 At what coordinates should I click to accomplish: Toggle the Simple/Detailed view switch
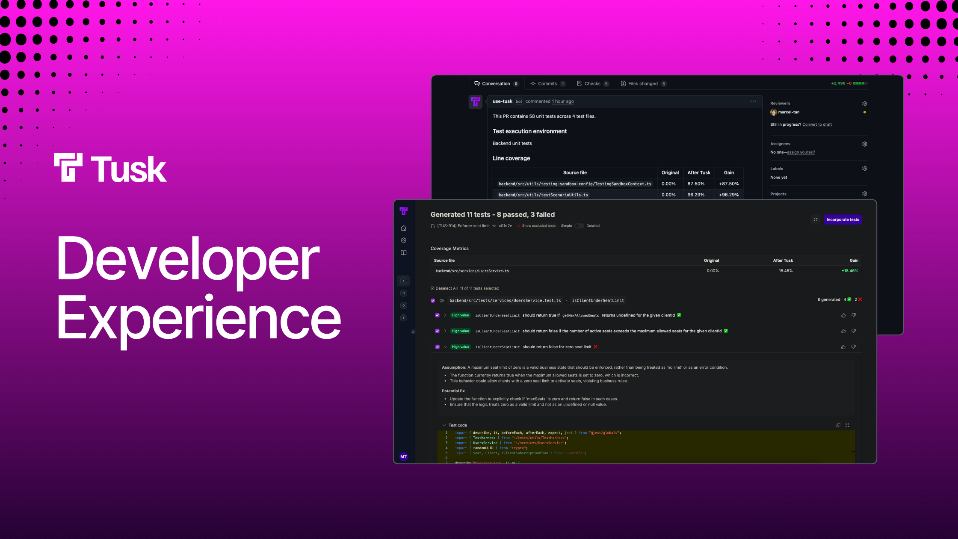579,226
